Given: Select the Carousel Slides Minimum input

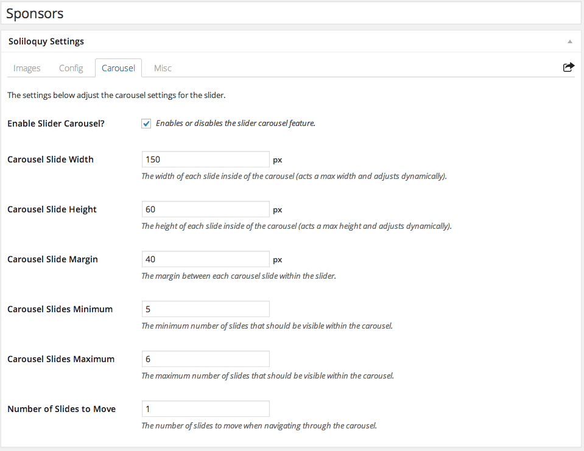Looking at the screenshot, I should (206, 309).
